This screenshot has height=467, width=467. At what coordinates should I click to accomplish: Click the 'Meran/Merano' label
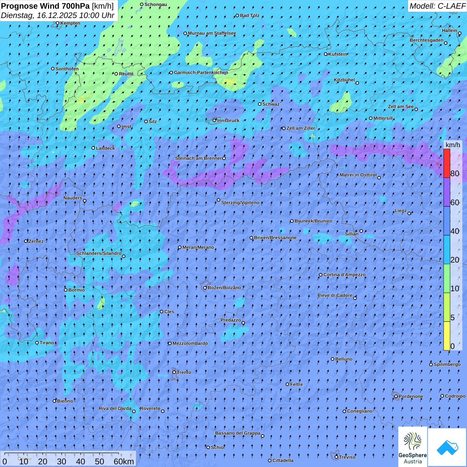point(198,247)
